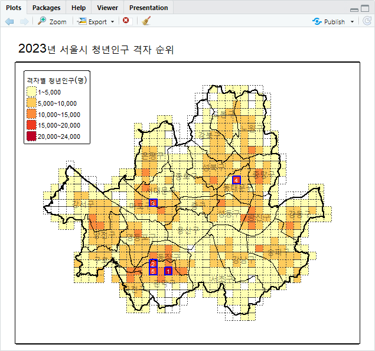Switch to the Packages tab
The height and width of the screenshot is (351, 375).
(x=47, y=8)
